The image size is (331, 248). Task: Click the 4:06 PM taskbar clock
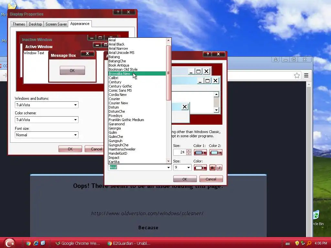pyautogui.click(x=321, y=243)
